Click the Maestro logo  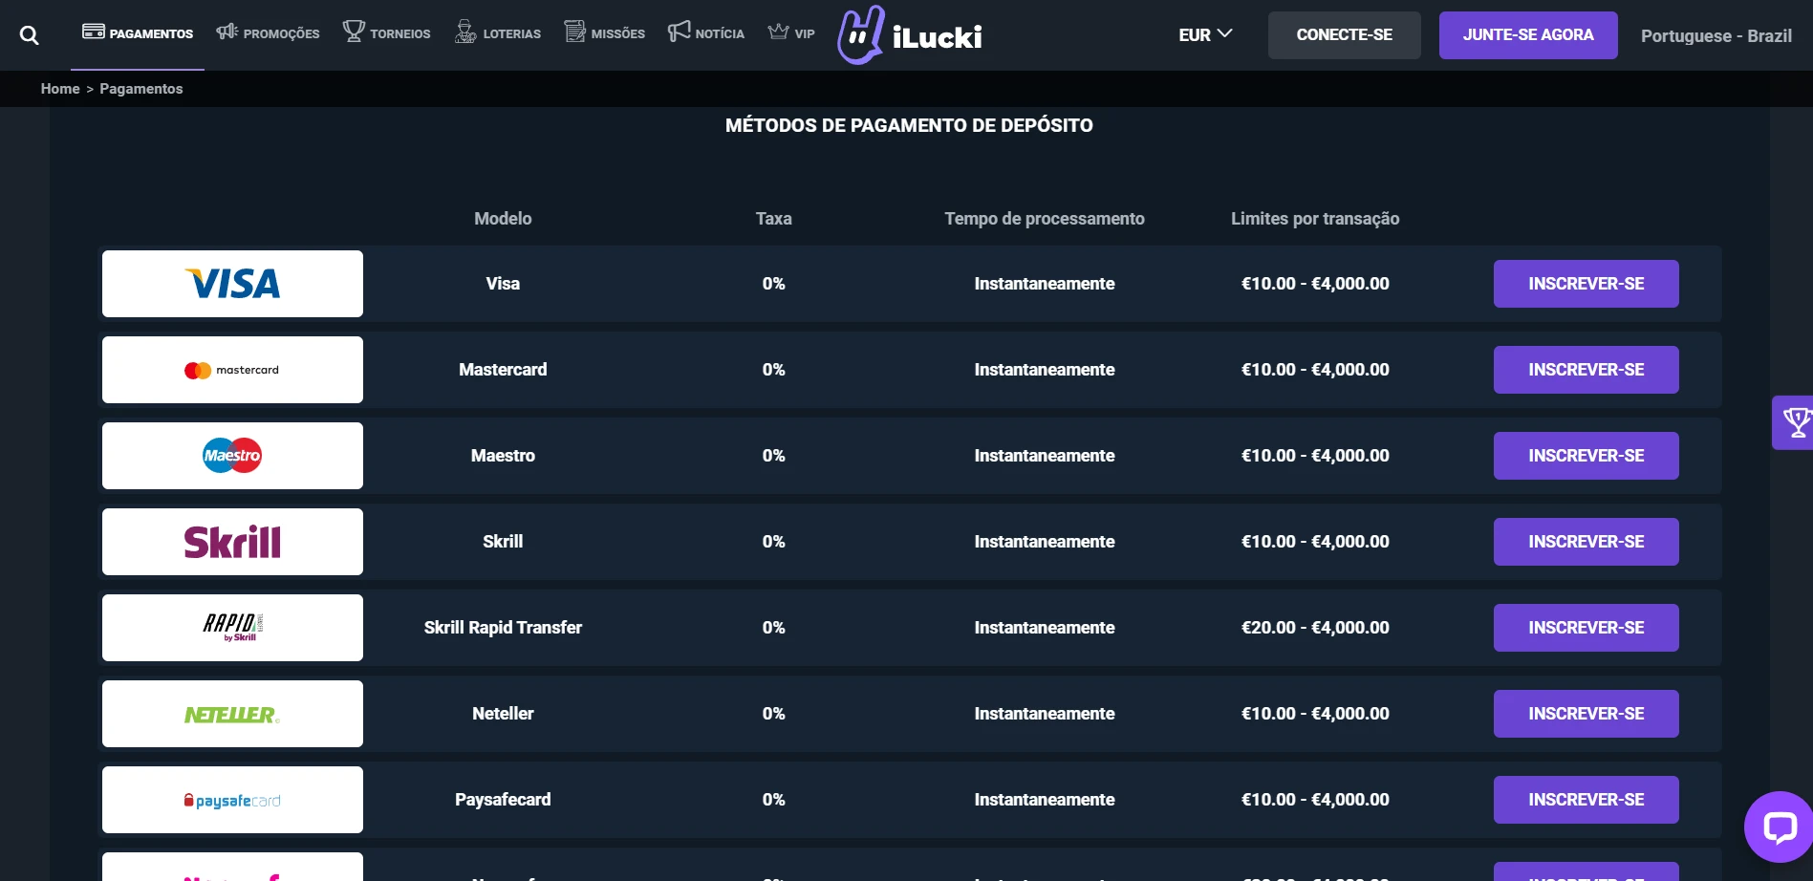pyautogui.click(x=232, y=456)
